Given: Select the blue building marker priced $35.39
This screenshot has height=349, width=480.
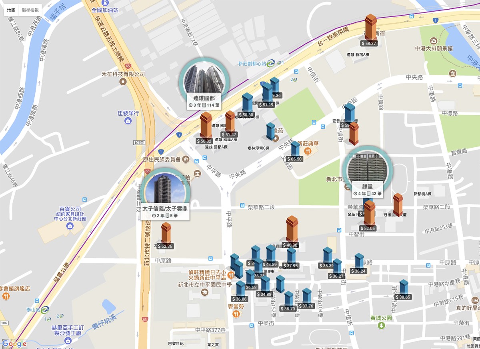Looking at the screenshot, I should 328,258.
